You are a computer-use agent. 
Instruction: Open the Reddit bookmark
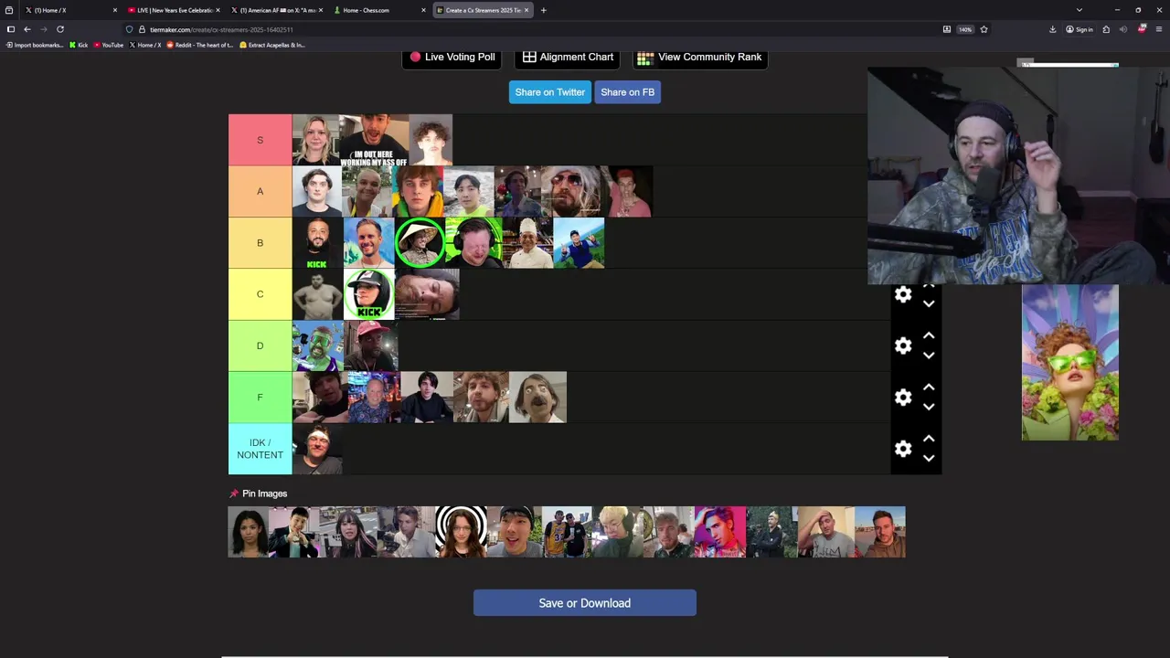point(199,45)
